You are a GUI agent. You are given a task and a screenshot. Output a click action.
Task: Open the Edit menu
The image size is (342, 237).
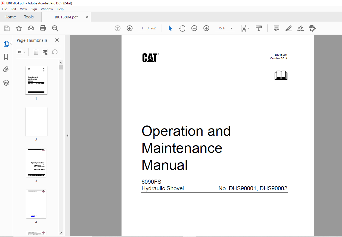pyautogui.click(x=13, y=9)
